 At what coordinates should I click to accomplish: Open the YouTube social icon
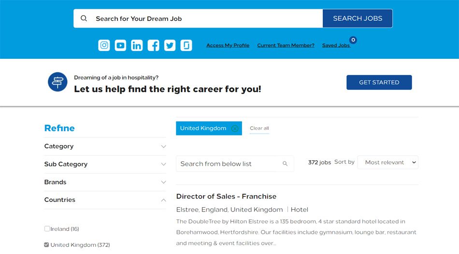pos(120,45)
